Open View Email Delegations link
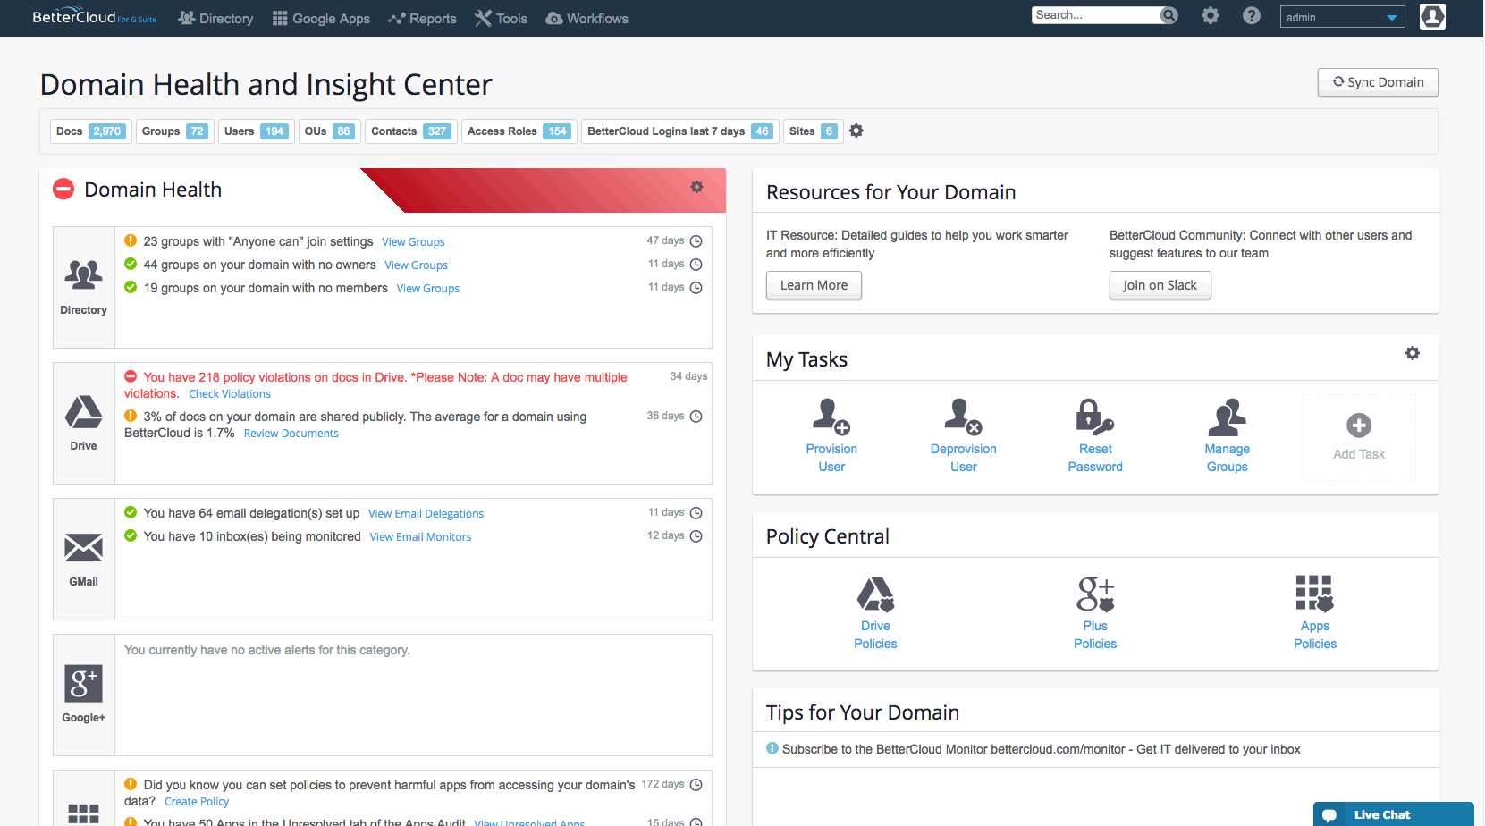 click(426, 514)
